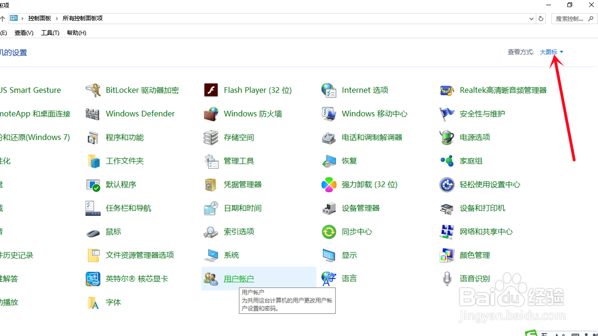The image size is (598, 336).
Task: Open the 电源选项 battery icon
Action: click(x=447, y=137)
